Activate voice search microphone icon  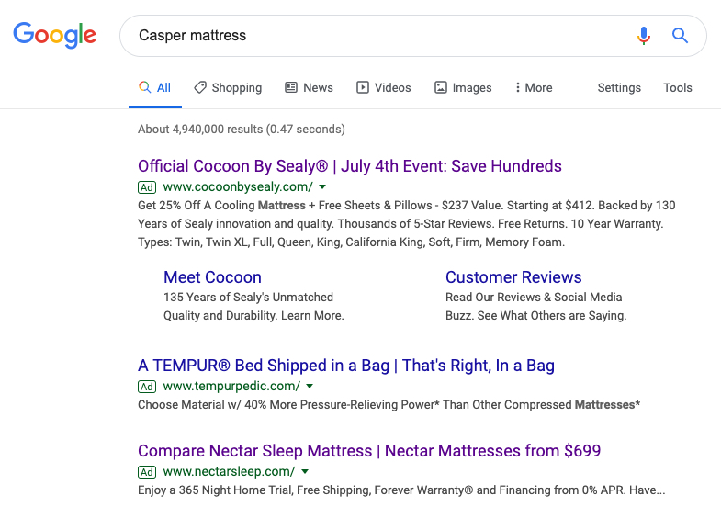pos(644,36)
